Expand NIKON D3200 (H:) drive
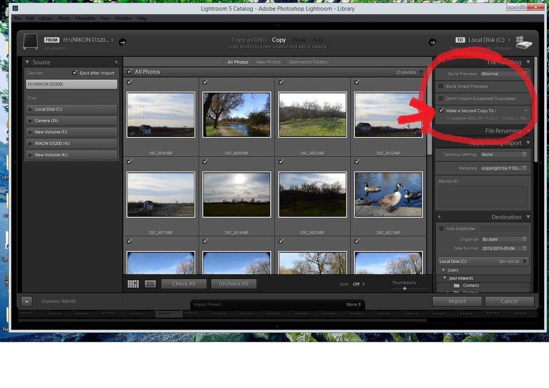 (x=31, y=143)
